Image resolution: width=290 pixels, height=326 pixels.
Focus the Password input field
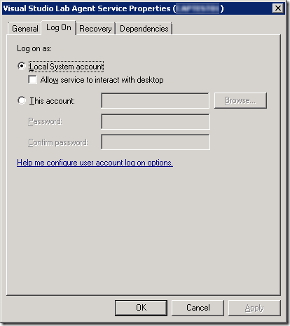(x=156, y=121)
